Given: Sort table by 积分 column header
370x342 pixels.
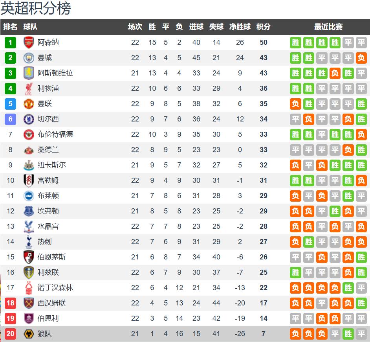Looking at the screenshot, I should tap(263, 27).
